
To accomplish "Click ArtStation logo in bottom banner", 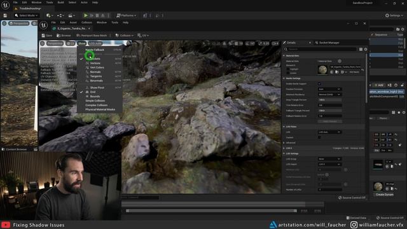I will tap(273, 225).
